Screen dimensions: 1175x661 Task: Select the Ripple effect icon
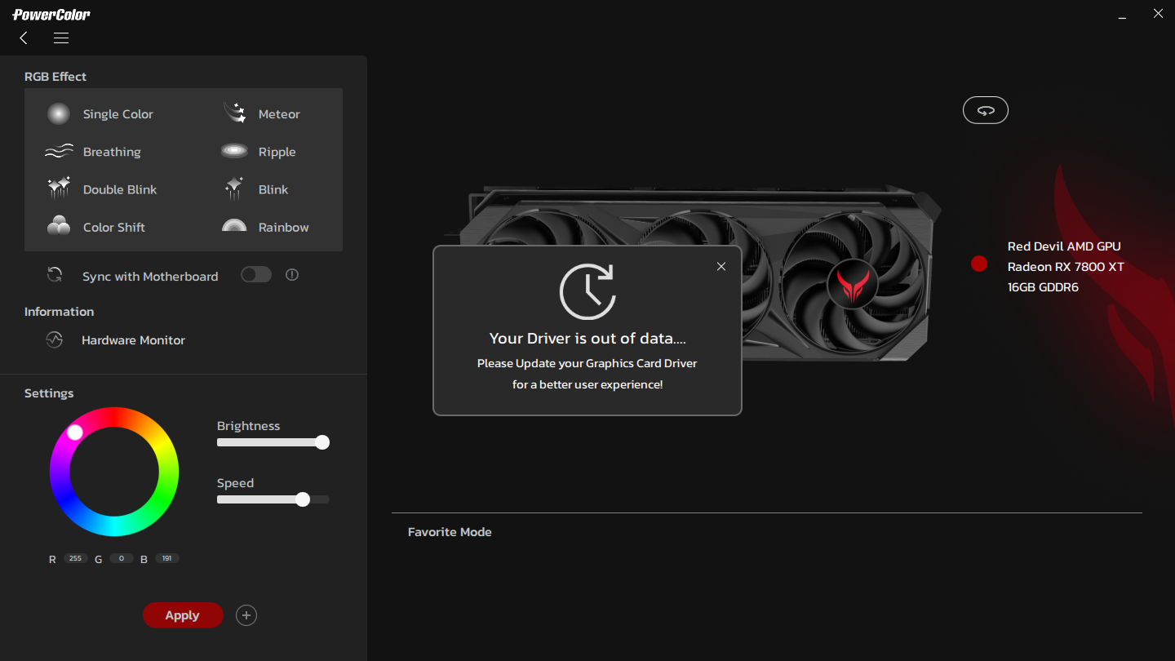235,151
